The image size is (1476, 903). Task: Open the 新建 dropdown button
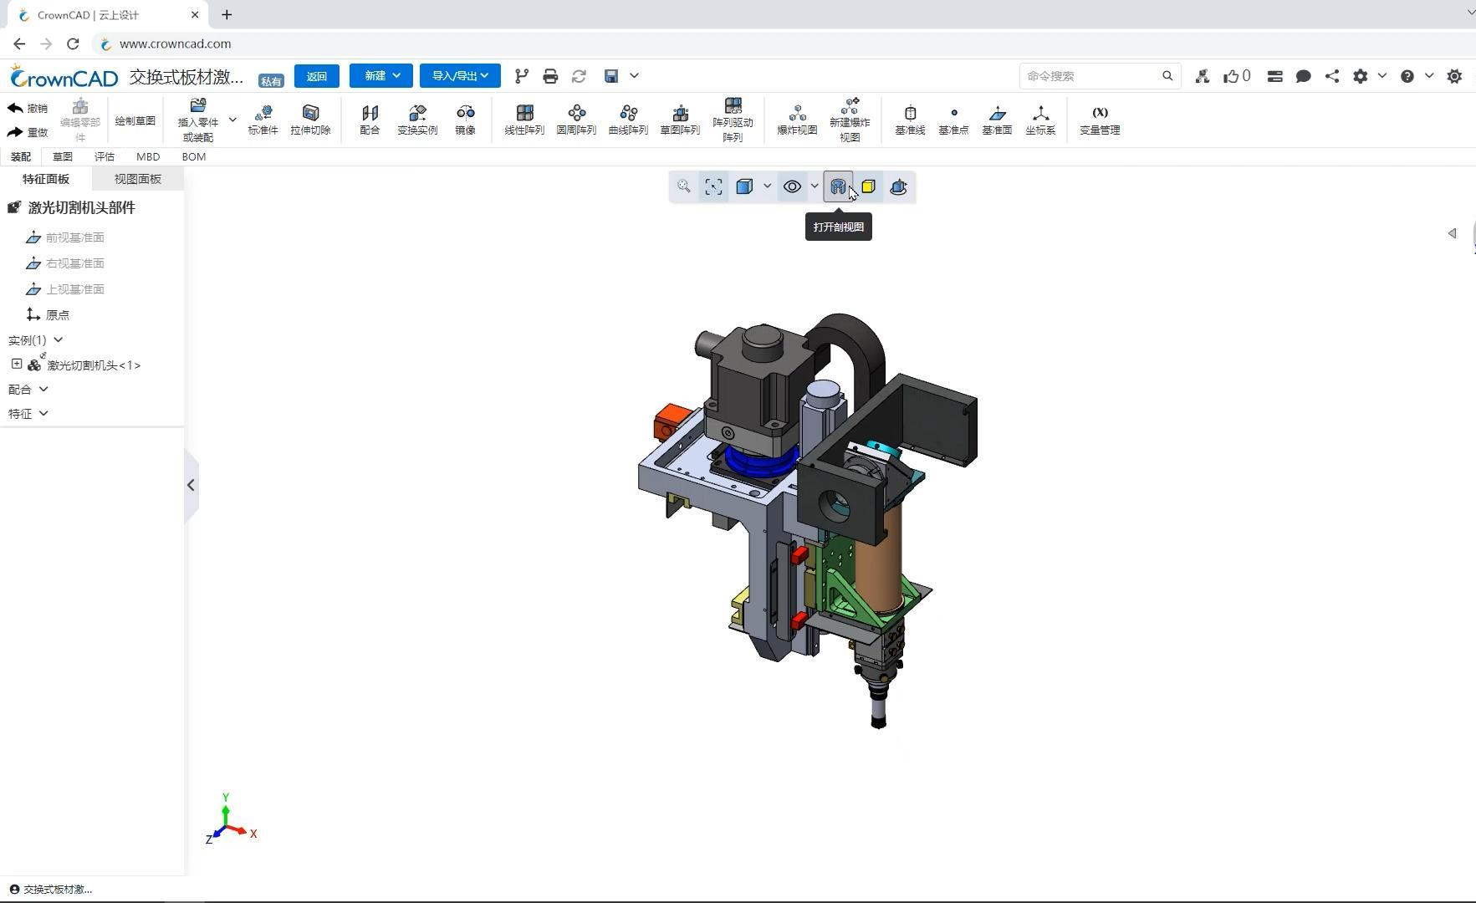[381, 76]
